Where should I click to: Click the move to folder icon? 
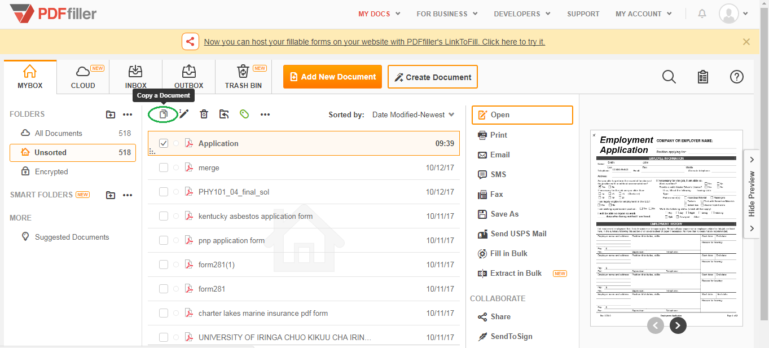click(224, 114)
